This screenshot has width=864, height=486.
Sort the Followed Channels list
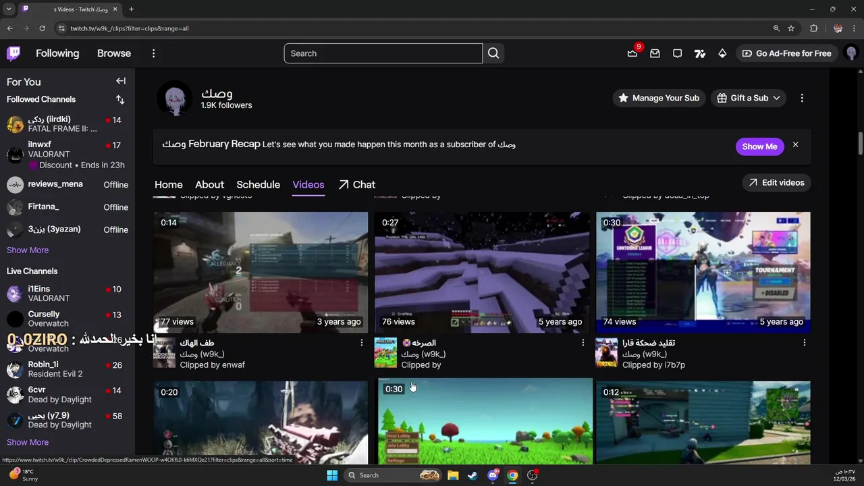120,99
